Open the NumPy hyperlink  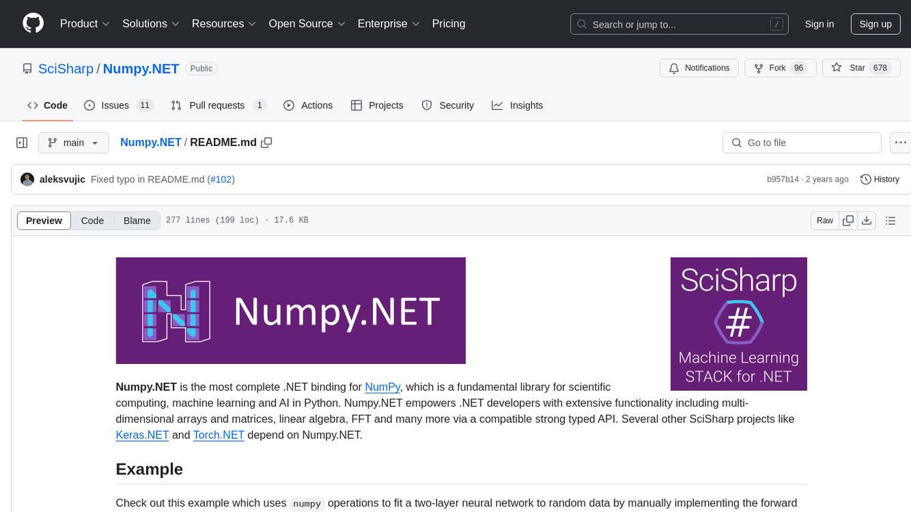click(382, 387)
